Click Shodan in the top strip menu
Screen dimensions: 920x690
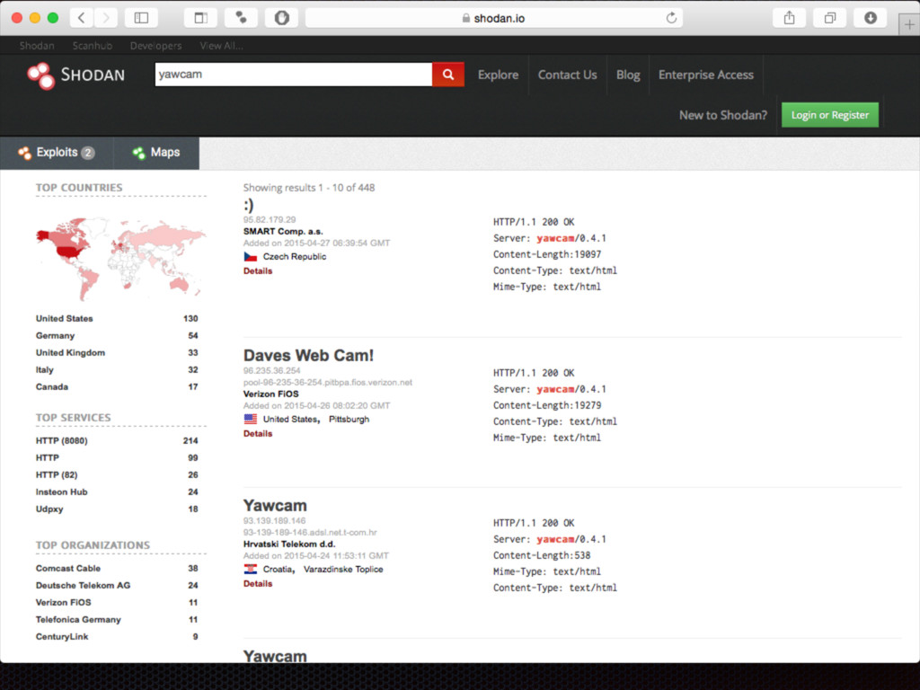37,46
